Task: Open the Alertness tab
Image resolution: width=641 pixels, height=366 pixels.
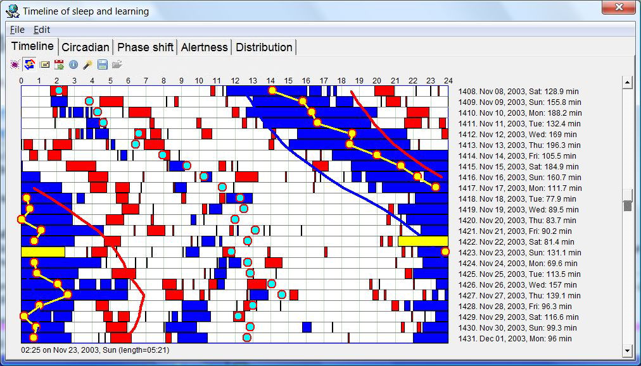Action: (204, 47)
